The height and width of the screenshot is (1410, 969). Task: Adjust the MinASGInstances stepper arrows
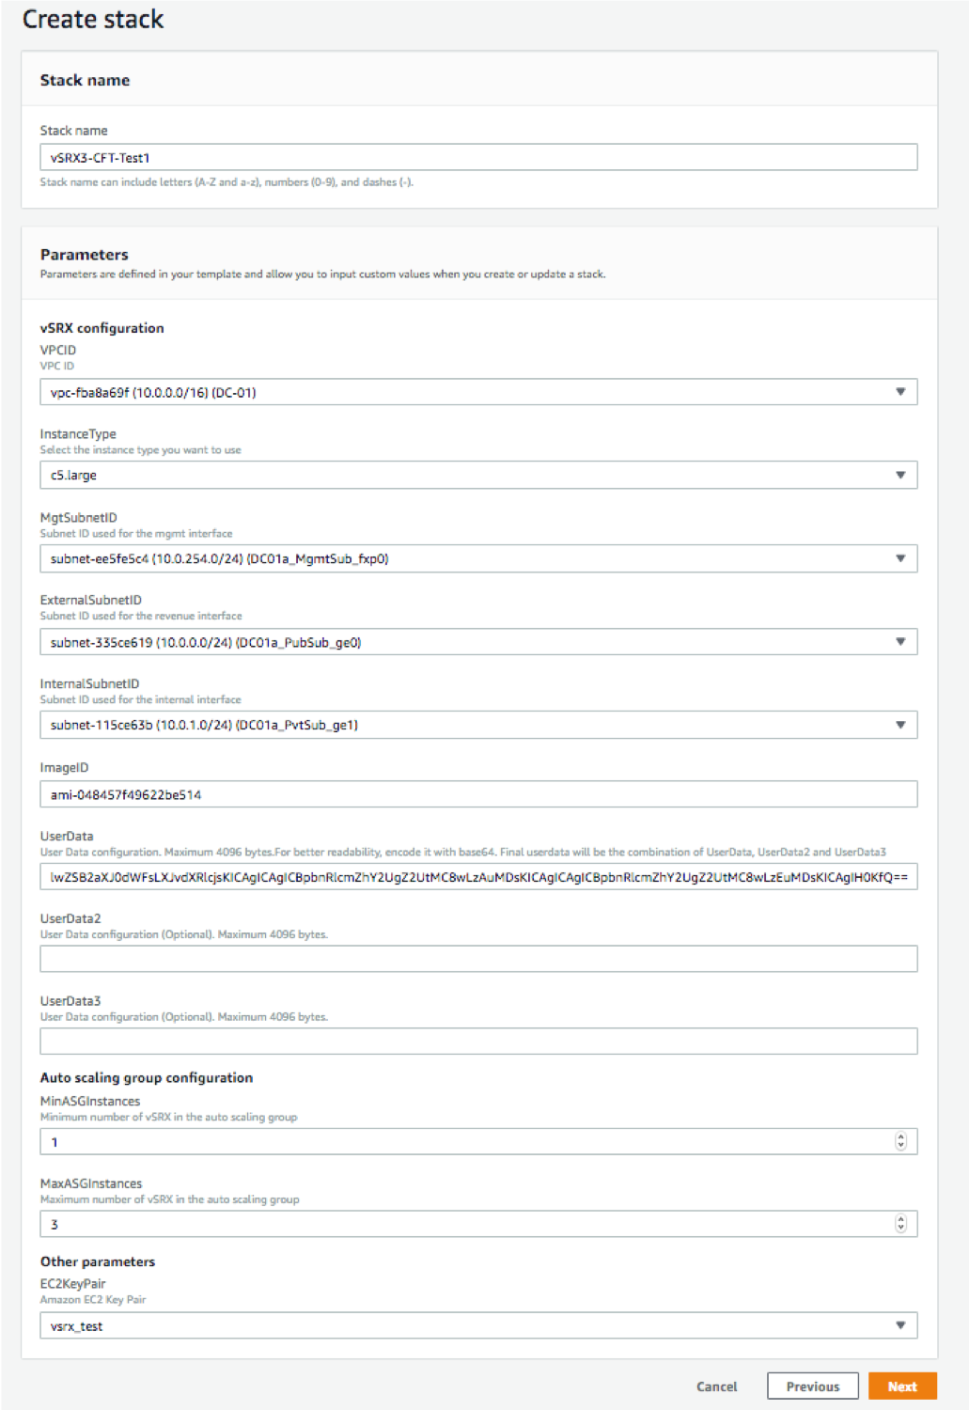pyautogui.click(x=900, y=1141)
